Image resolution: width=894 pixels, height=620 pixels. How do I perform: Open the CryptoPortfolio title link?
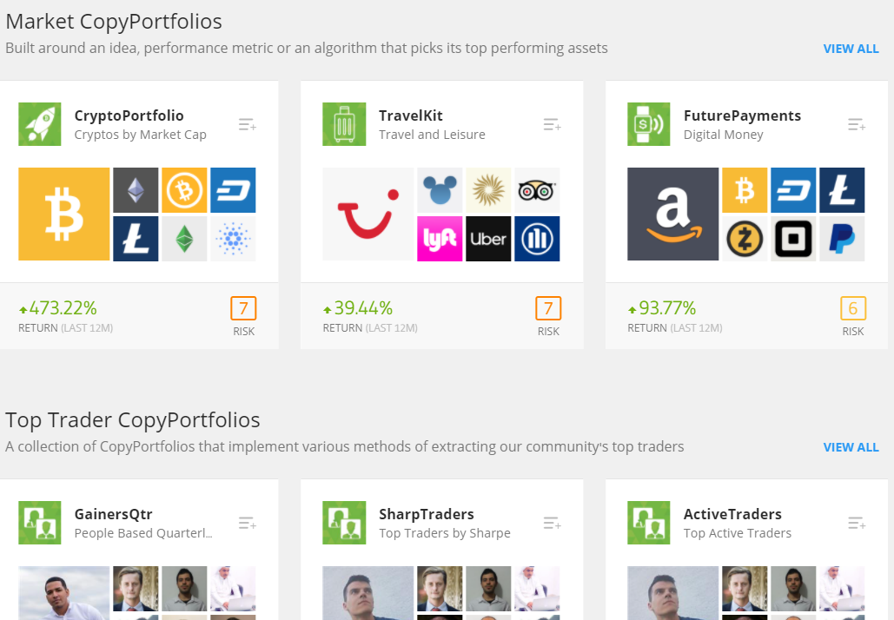coord(129,115)
